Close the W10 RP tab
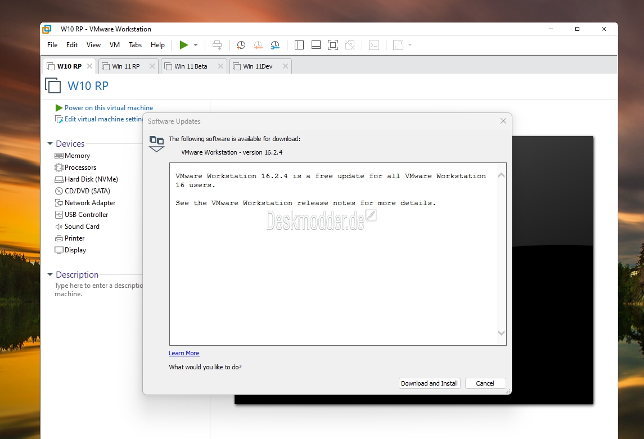Image resolution: width=644 pixels, height=439 pixels. (89, 66)
